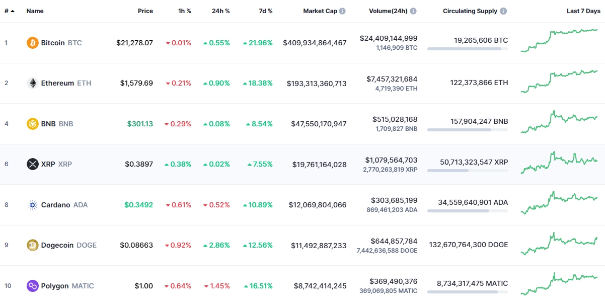This screenshot has width=605, height=304.
Task: Sort the list by Price header
Action: coord(145,11)
